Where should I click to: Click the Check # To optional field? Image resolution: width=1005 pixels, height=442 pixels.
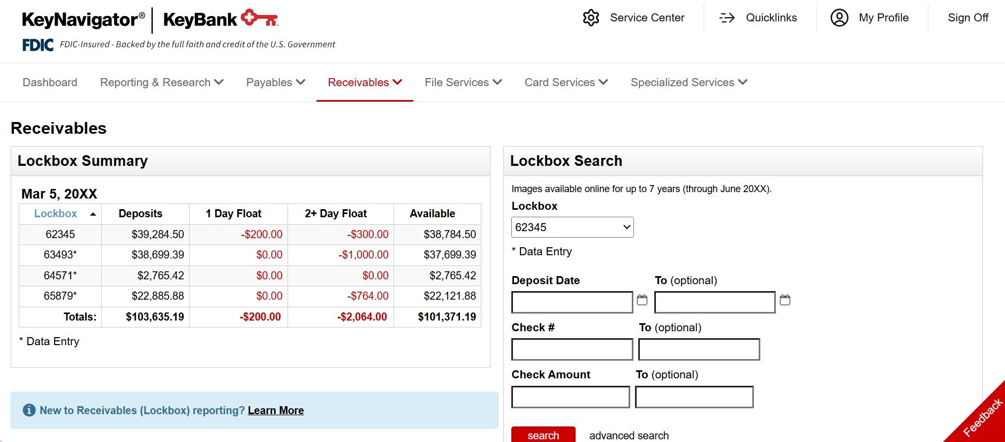tap(699, 349)
